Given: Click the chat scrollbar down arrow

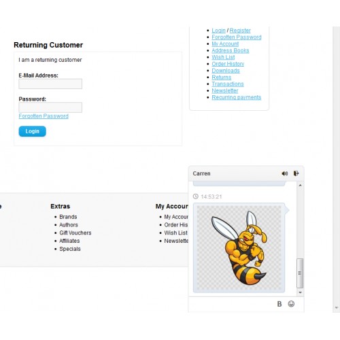Looking at the screenshot, I should pos(300,292).
